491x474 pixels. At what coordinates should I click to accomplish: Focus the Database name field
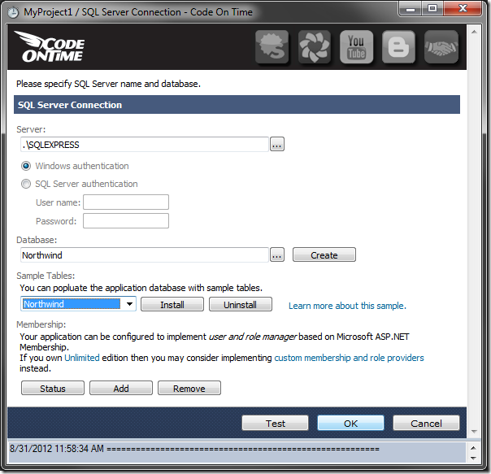145,255
